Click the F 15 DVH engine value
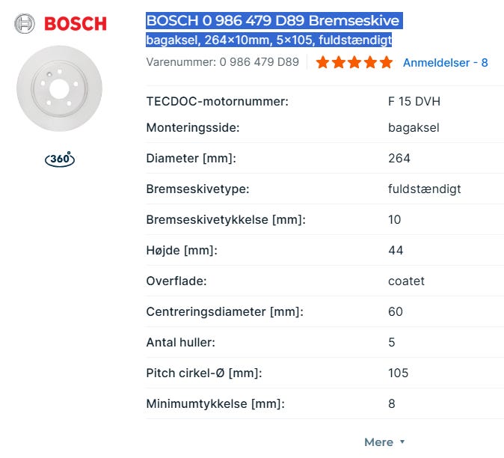Image resolution: width=504 pixels, height=458 pixels. pyautogui.click(x=414, y=102)
